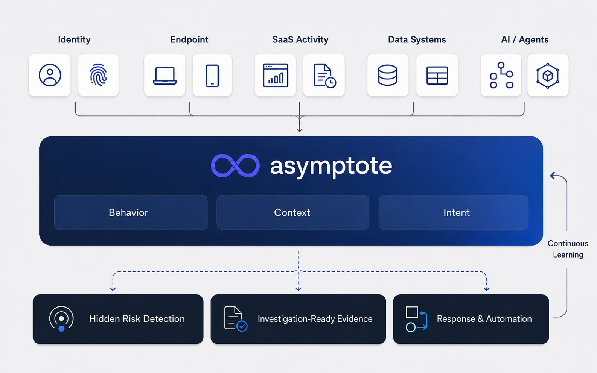Screen dimensions: 597x373
Task: Click the table grid icon under Data Systems
Action: point(437,75)
